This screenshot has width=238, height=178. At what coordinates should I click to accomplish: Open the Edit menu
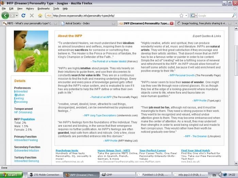(x=11, y=8)
